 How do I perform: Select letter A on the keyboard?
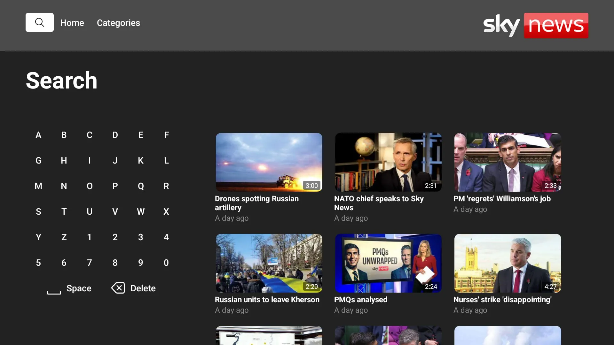[38, 135]
